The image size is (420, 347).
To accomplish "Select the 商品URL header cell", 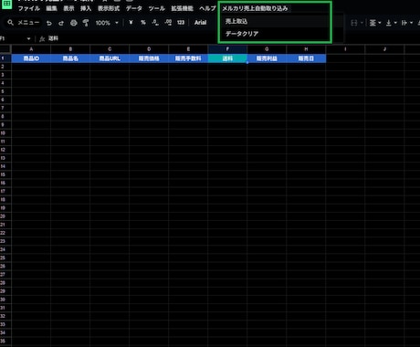I will point(110,58).
